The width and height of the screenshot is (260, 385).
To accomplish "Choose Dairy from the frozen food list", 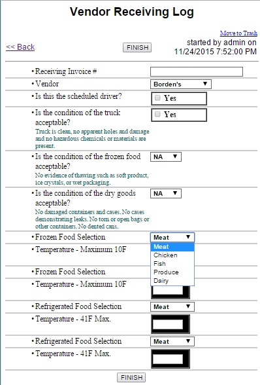I will tap(172, 281).
